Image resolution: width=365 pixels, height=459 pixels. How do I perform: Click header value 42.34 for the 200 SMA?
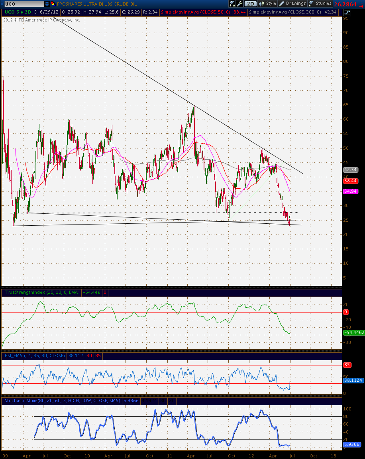pyautogui.click(x=330, y=12)
